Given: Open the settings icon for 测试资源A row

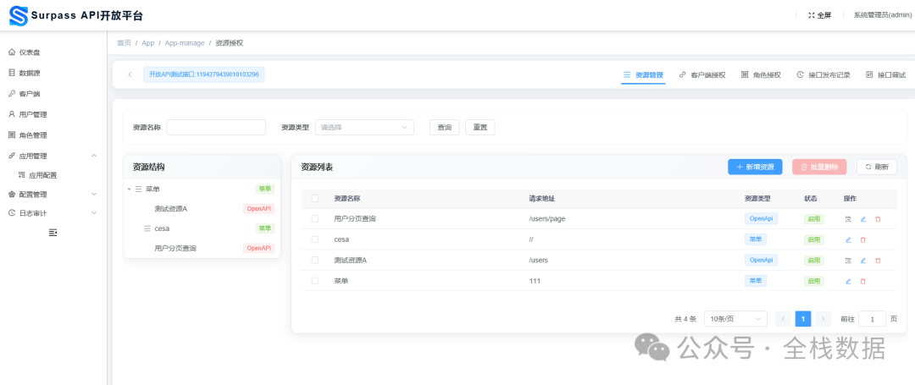Looking at the screenshot, I should click(848, 261).
